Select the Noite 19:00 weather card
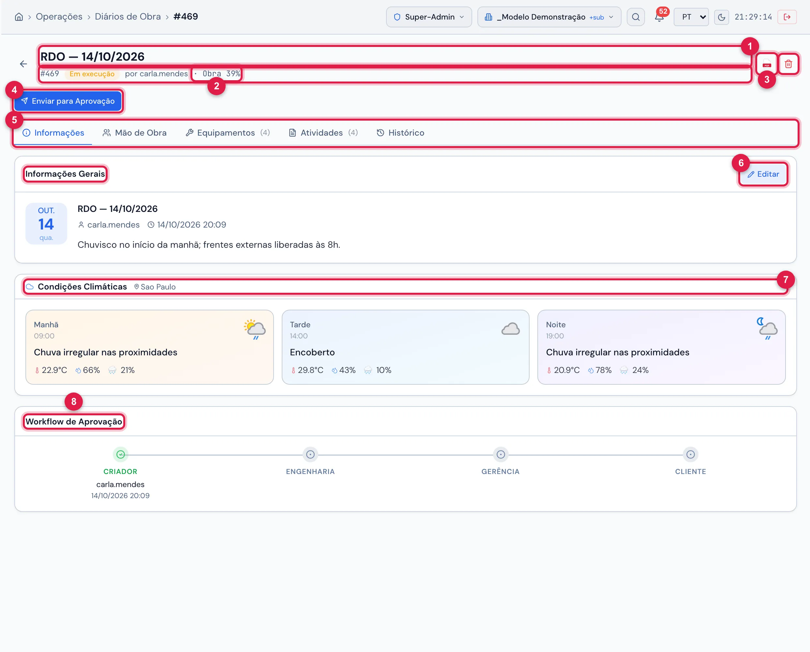 click(x=661, y=347)
